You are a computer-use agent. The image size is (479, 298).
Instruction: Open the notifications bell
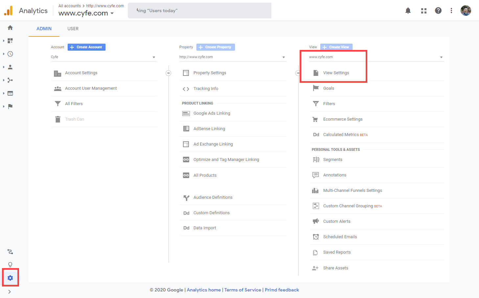tap(408, 10)
